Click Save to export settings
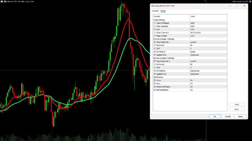The image size is (252, 141). click(237, 109)
